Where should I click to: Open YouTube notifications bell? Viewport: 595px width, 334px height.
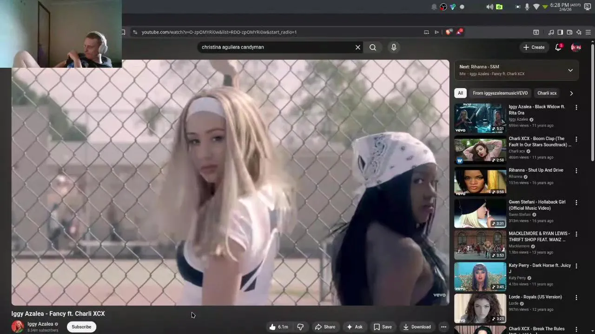pyautogui.click(x=558, y=47)
